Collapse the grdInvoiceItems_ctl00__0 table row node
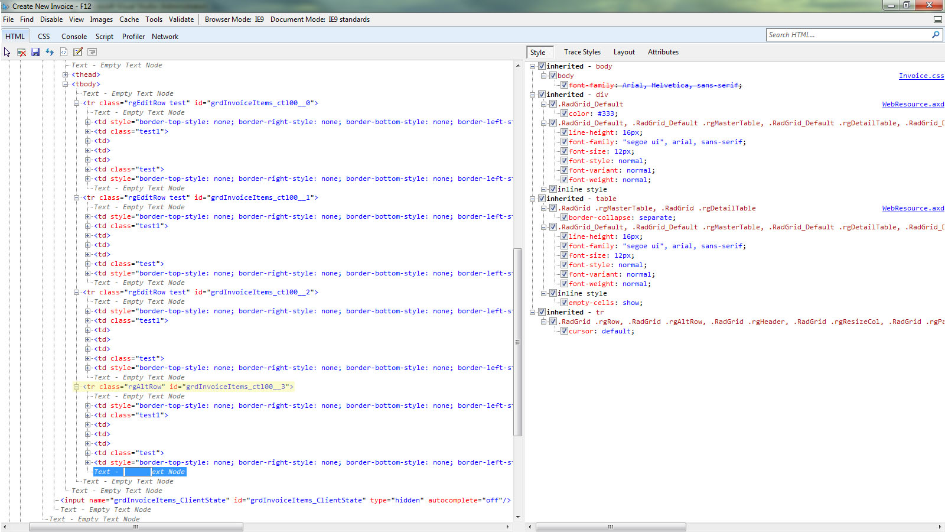Screen dimensions: 945x532 point(77,103)
